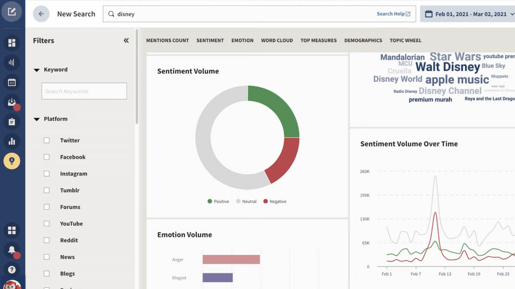Image resolution: width=515 pixels, height=289 pixels.
Task: Click the highlighted lightbulb insights icon
Action: coord(12,162)
